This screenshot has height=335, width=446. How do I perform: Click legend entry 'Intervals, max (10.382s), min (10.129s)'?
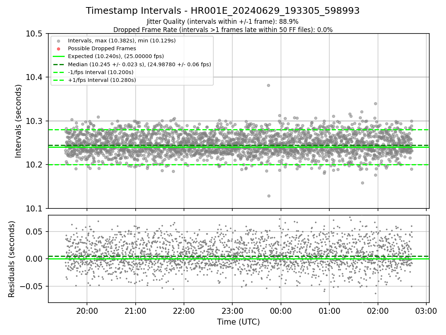coord(122,41)
